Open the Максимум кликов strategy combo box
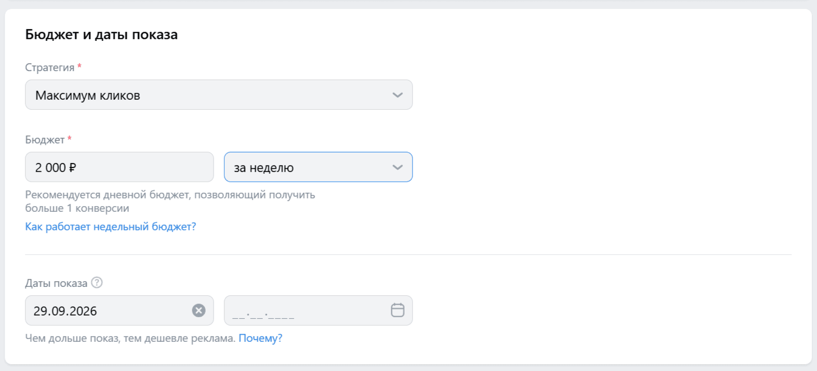 [x=219, y=95]
